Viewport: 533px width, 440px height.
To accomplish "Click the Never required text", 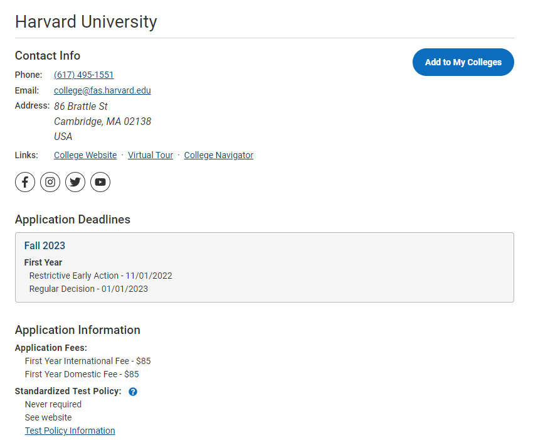I will coord(53,404).
